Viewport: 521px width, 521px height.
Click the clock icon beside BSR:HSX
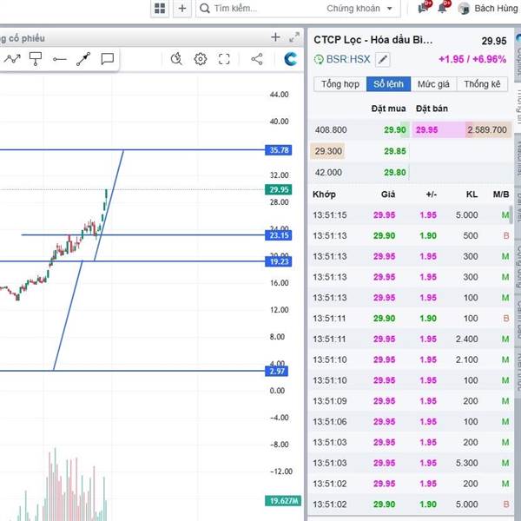[319, 60]
